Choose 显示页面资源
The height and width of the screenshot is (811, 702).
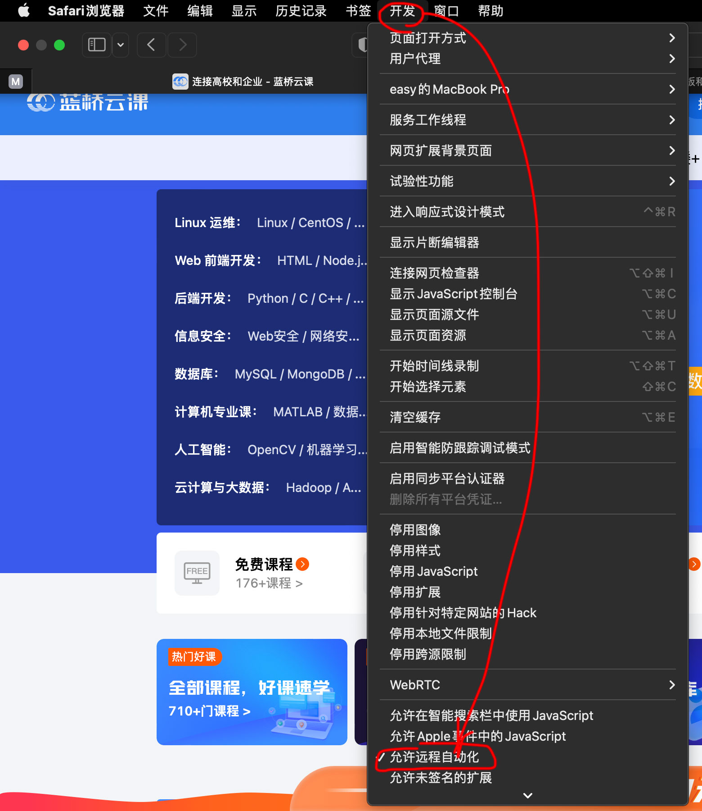[x=528, y=335]
